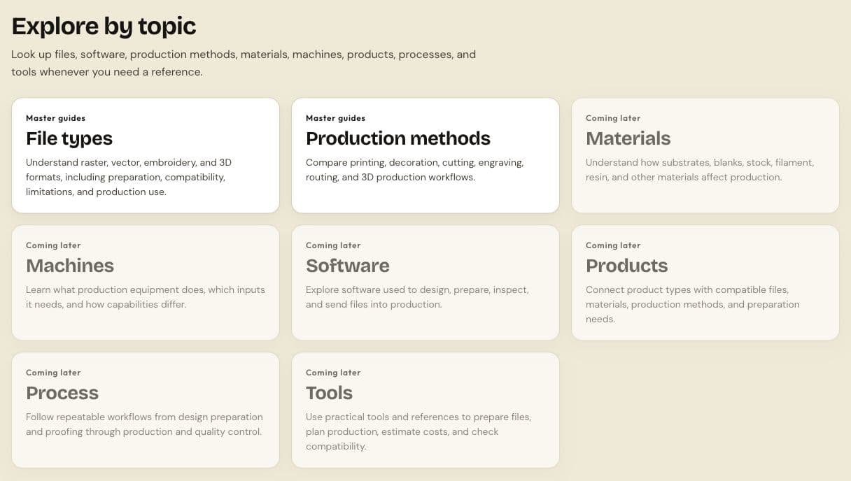Click the 'Explore software used to design' description
851x481 pixels.
(417, 297)
